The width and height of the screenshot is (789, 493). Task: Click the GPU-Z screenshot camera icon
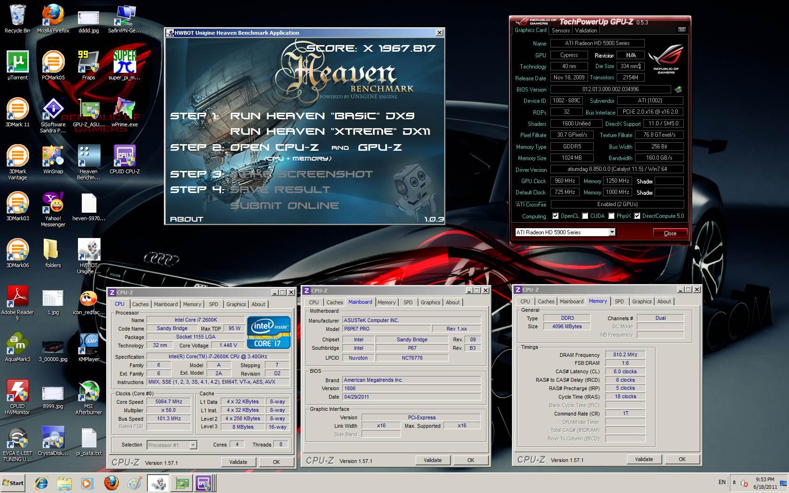682,30
